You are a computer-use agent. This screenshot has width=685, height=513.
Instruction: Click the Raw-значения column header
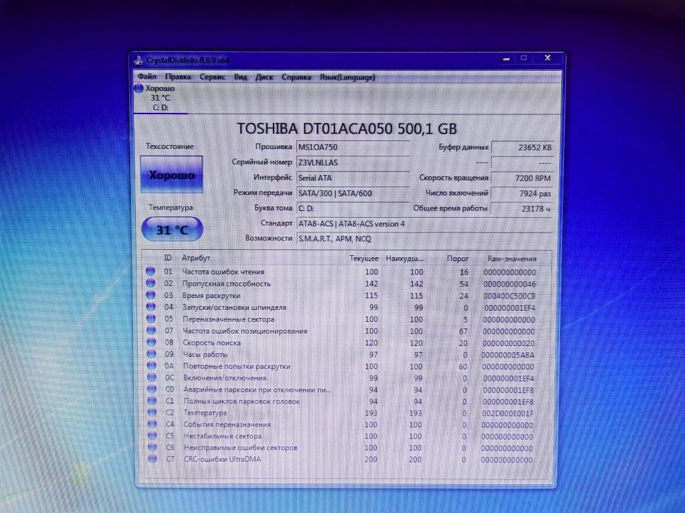point(512,259)
